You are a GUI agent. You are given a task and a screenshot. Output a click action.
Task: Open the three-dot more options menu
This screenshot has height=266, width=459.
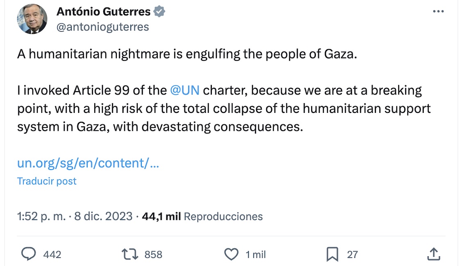pyautogui.click(x=438, y=11)
